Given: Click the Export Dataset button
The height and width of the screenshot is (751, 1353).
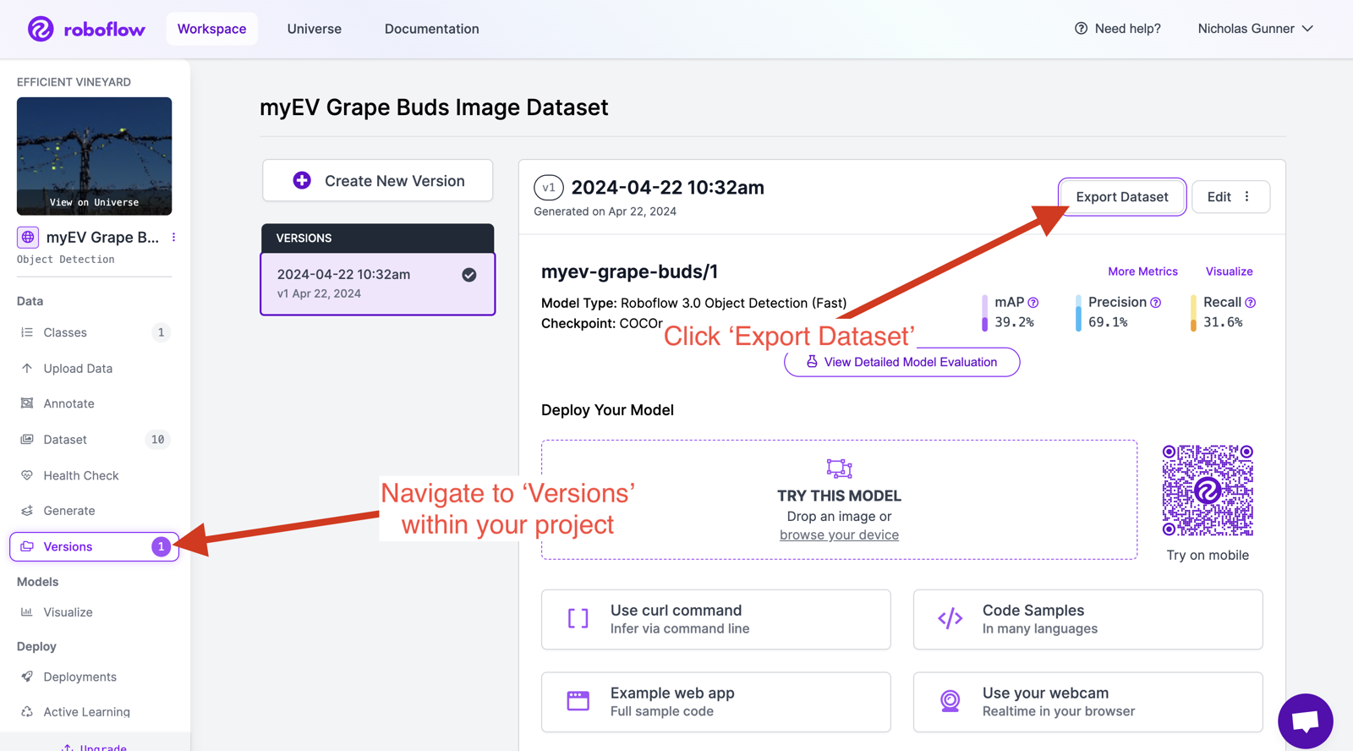Looking at the screenshot, I should (x=1122, y=197).
